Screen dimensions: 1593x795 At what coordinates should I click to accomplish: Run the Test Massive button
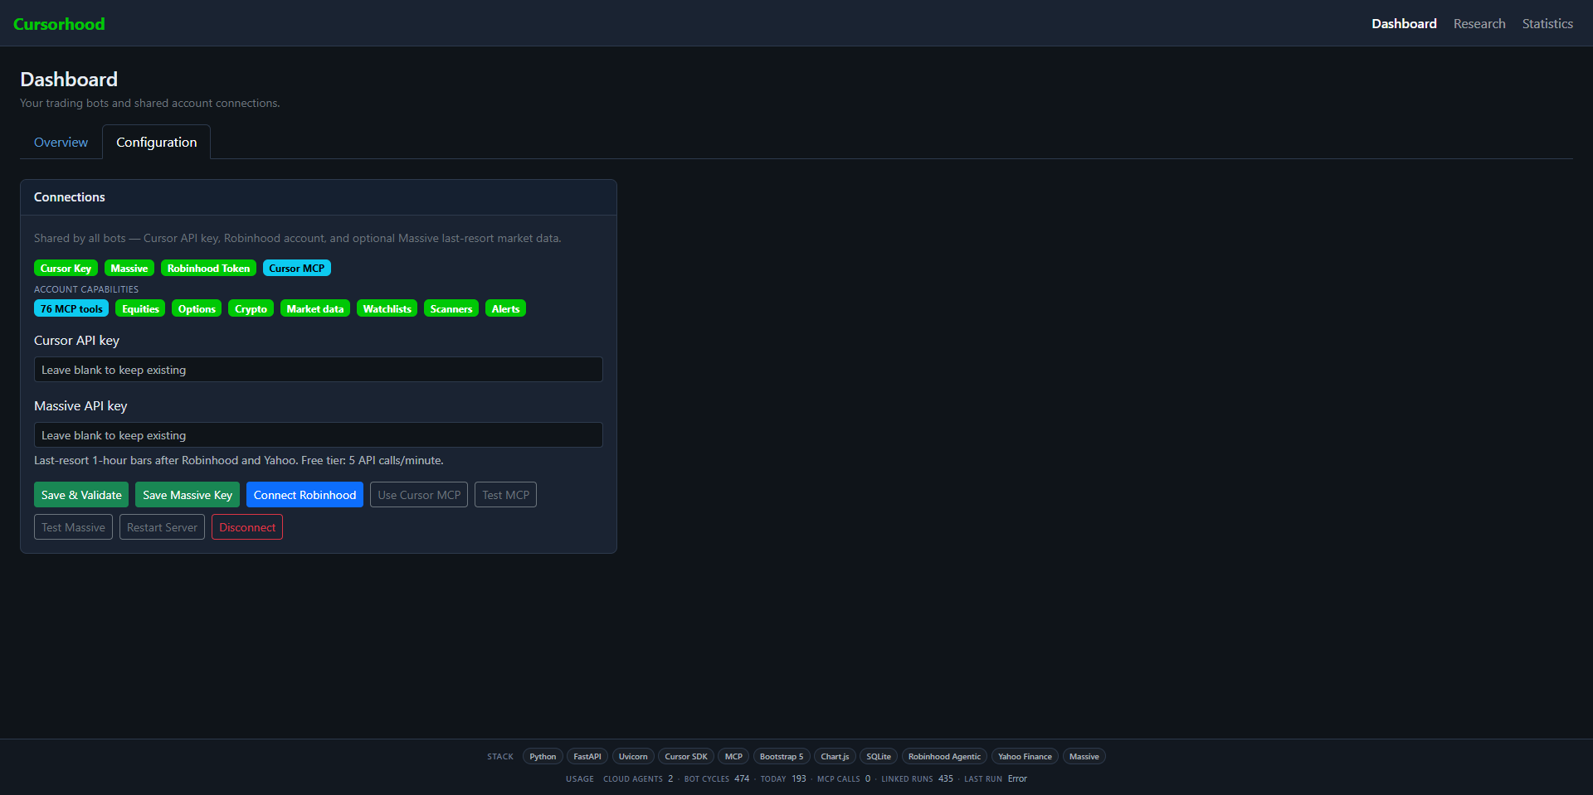pos(73,527)
